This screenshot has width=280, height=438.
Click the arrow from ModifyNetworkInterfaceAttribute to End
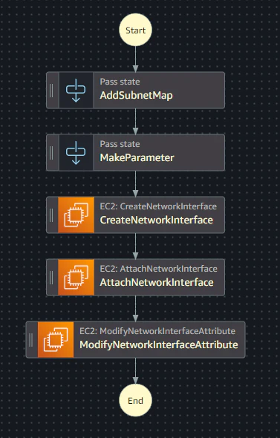coord(135,371)
